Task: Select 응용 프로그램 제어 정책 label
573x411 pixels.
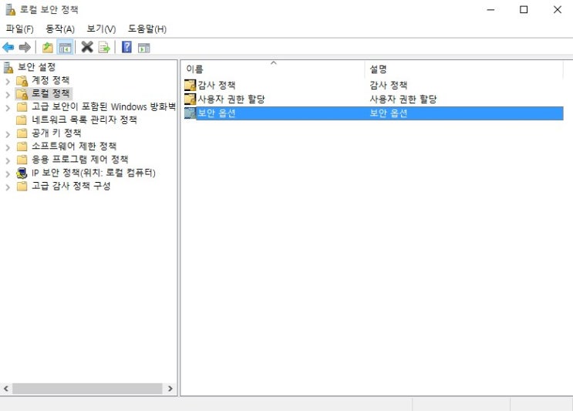Action: (x=80, y=159)
